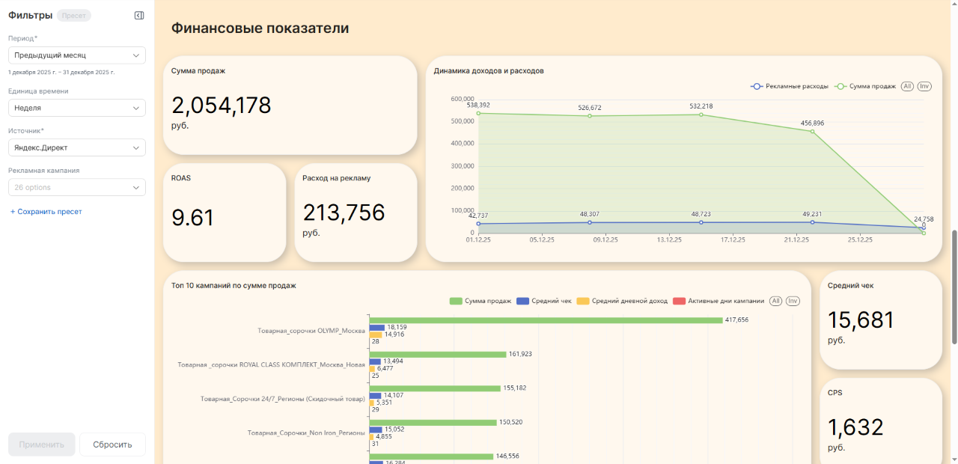Image resolution: width=958 pixels, height=464 pixels.
Task: Toggle 'Средний дневной доход' legend item
Action: pyautogui.click(x=622, y=301)
